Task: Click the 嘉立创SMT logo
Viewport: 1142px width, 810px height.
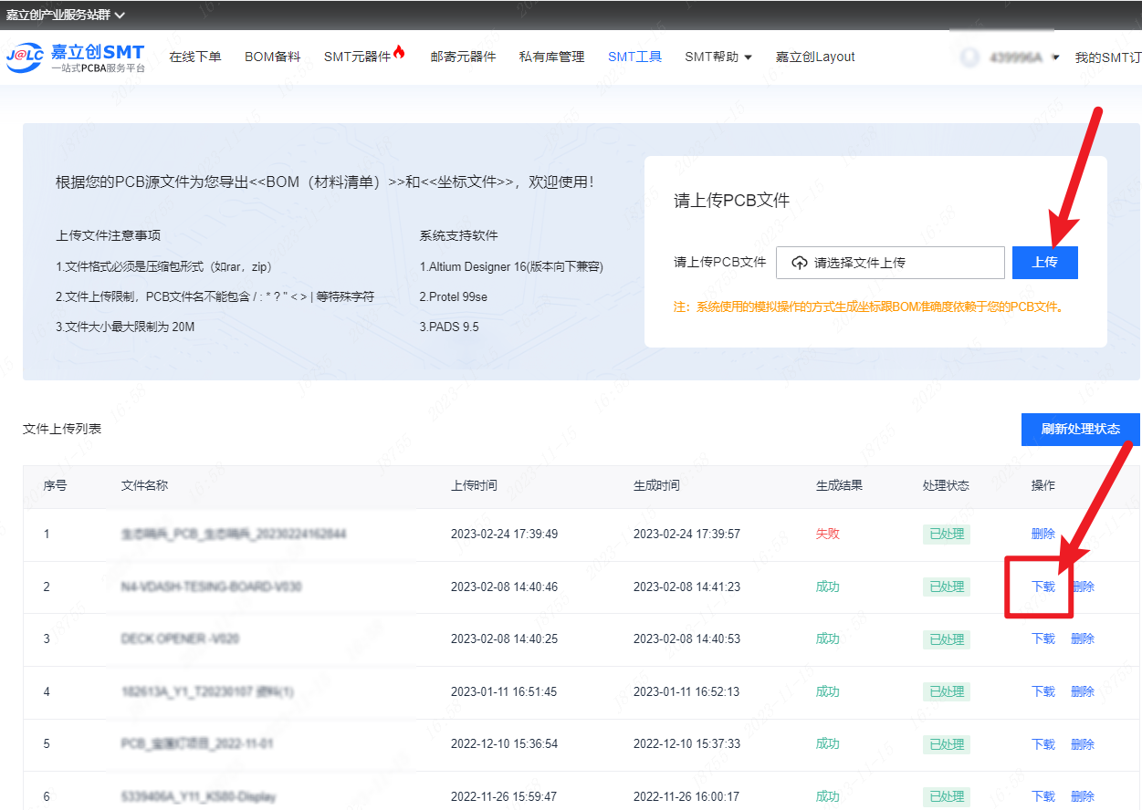Action: pyautogui.click(x=75, y=57)
